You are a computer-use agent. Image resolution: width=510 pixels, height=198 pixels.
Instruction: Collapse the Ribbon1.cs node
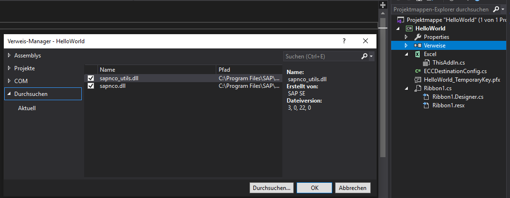406,88
